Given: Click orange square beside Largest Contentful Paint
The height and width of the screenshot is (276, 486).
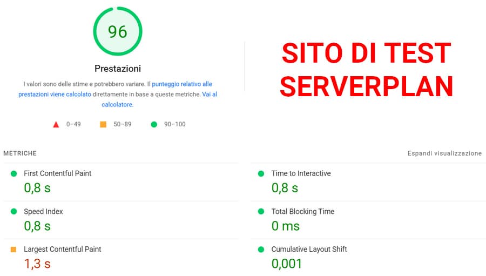Looking at the screenshot, I should 13,250.
